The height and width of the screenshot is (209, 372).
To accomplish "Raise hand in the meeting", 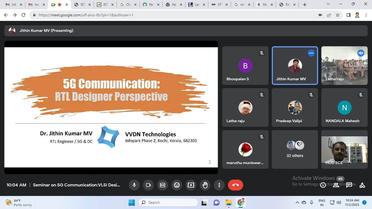I will pos(205,185).
